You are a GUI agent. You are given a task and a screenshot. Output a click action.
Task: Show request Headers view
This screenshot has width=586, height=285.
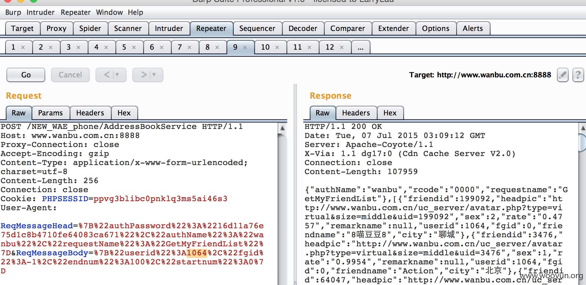pyautogui.click(x=90, y=113)
